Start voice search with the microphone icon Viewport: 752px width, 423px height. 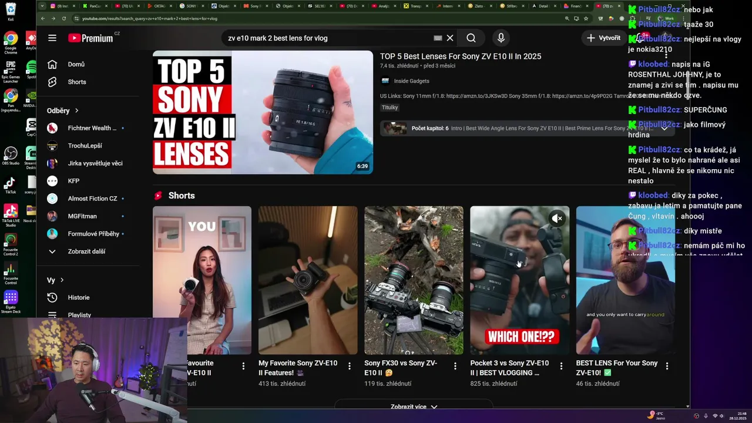tap(501, 38)
